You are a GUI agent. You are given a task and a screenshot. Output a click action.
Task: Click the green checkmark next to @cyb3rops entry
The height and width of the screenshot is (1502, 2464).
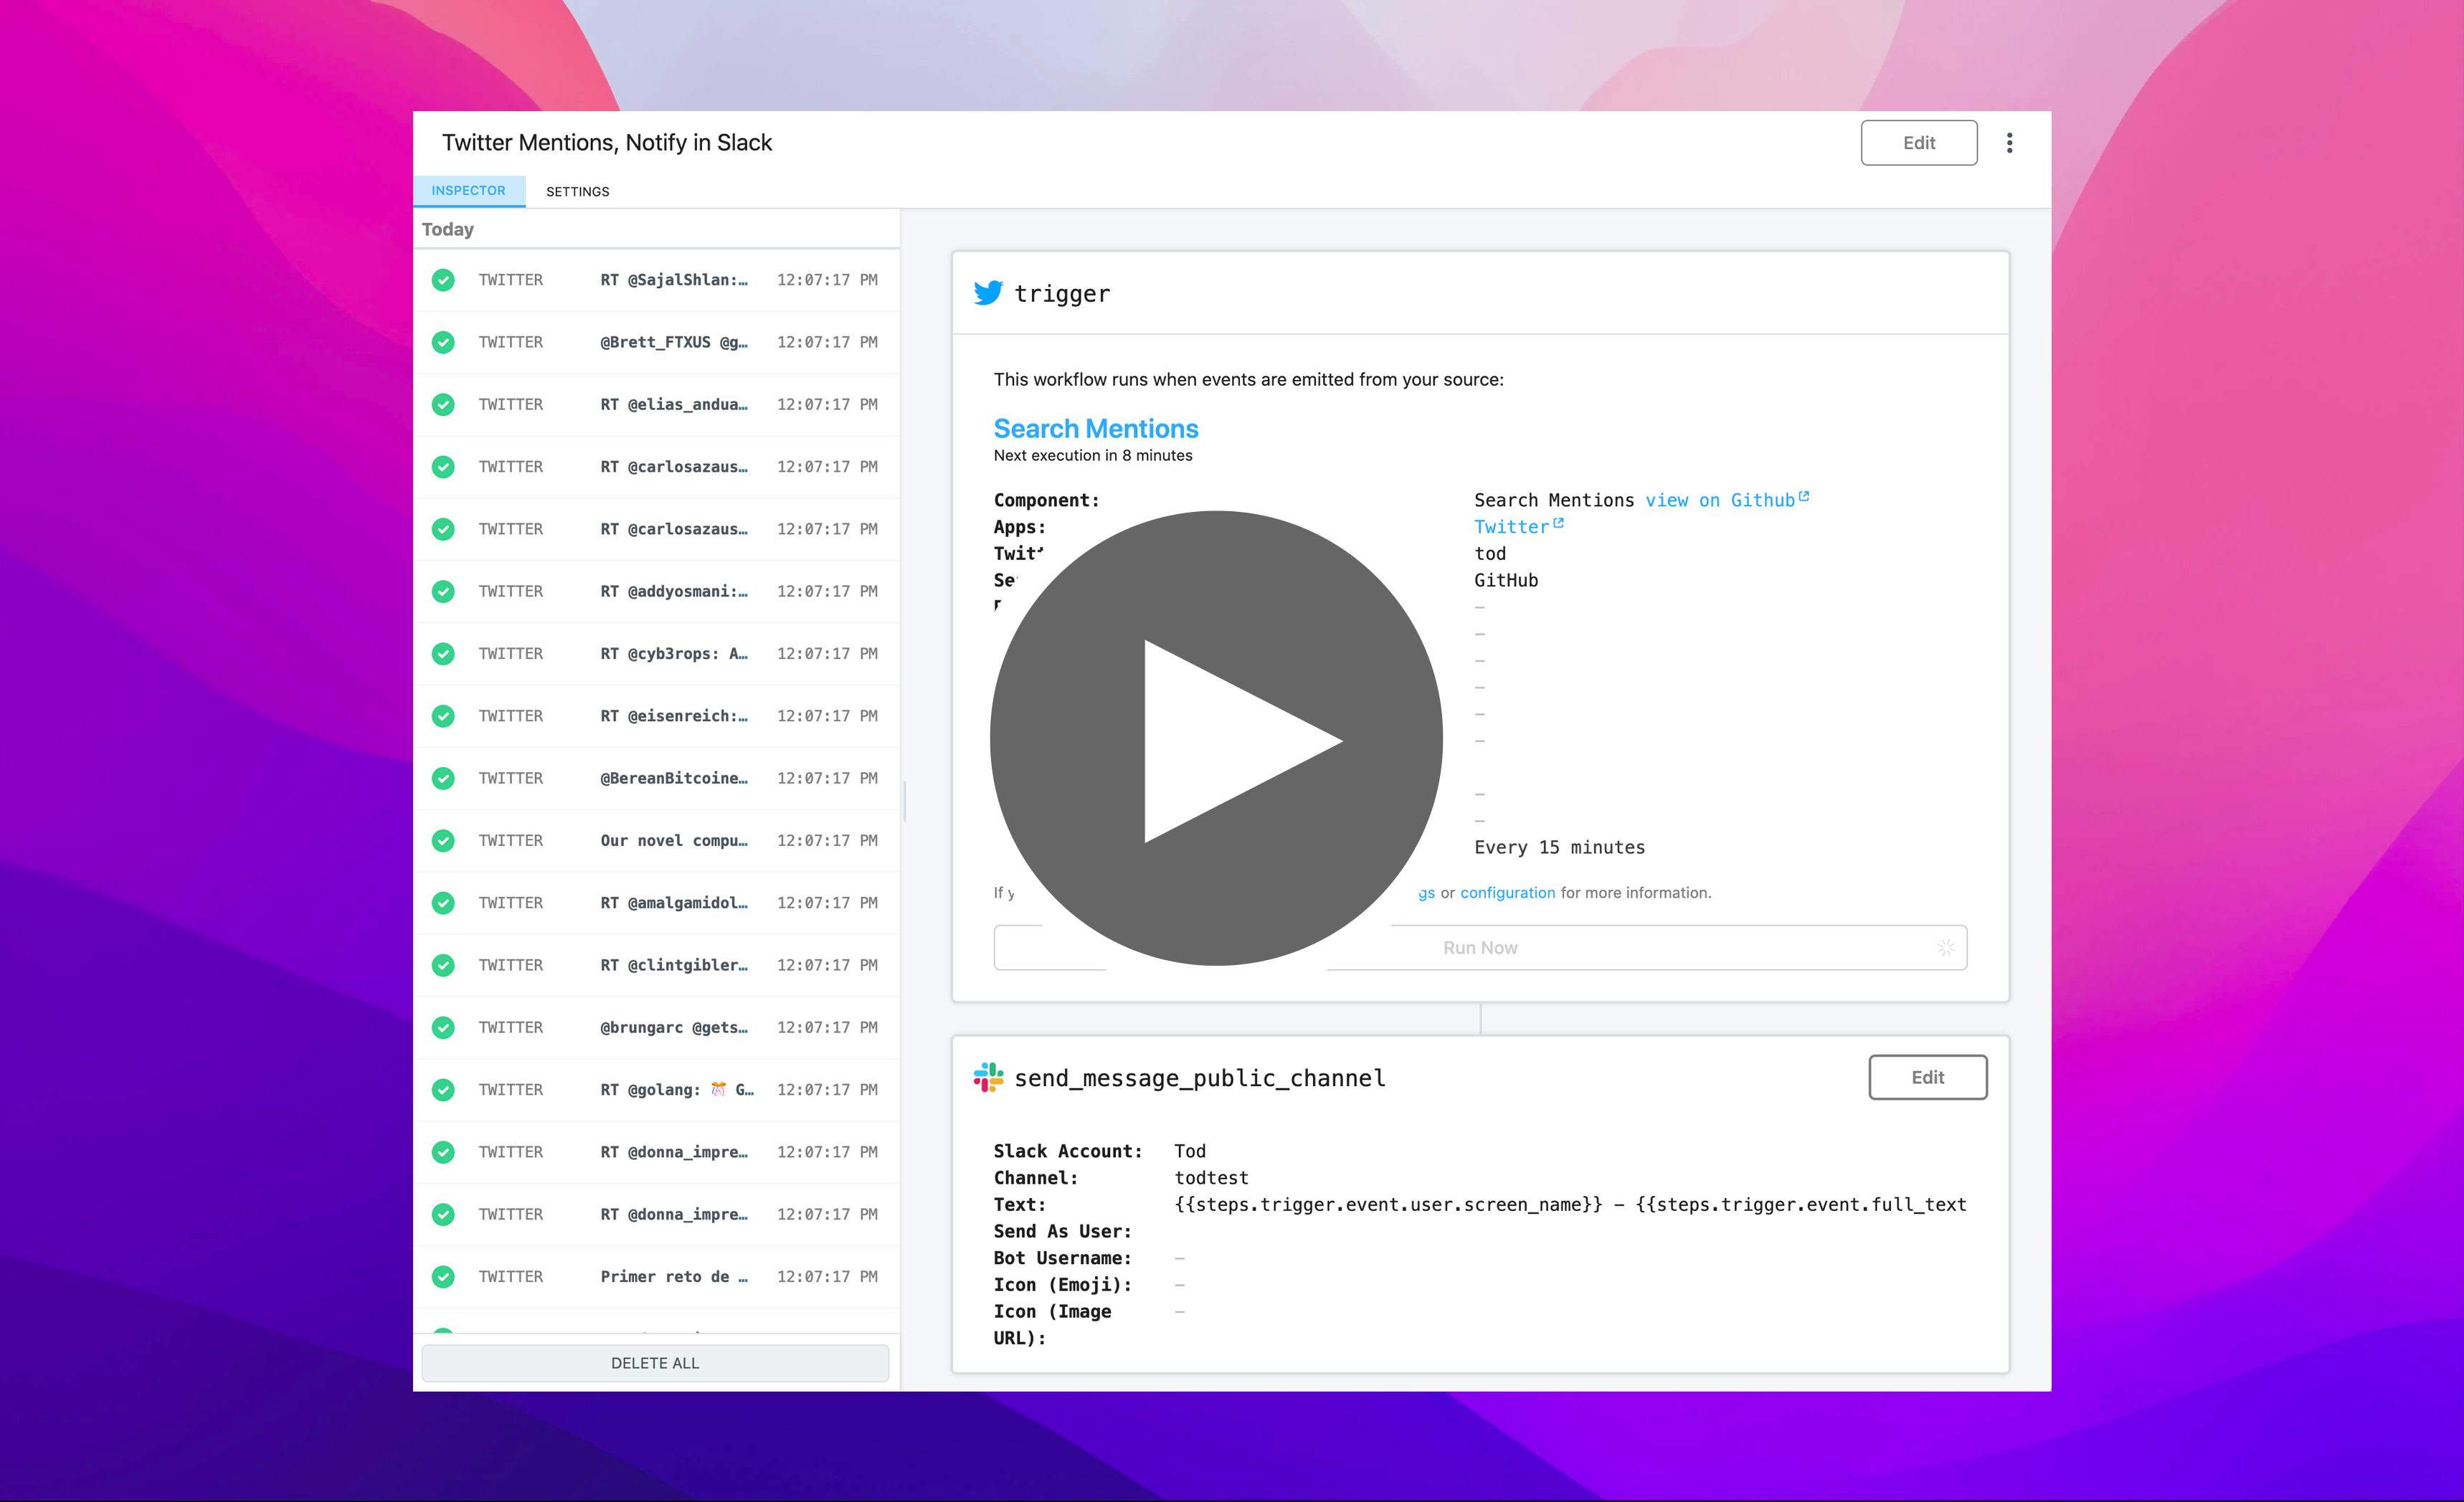coord(443,652)
